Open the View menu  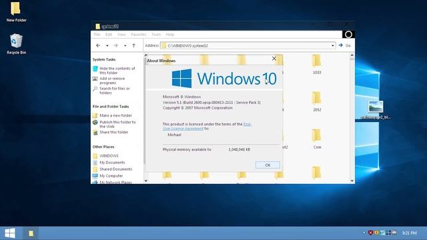(x=121, y=35)
